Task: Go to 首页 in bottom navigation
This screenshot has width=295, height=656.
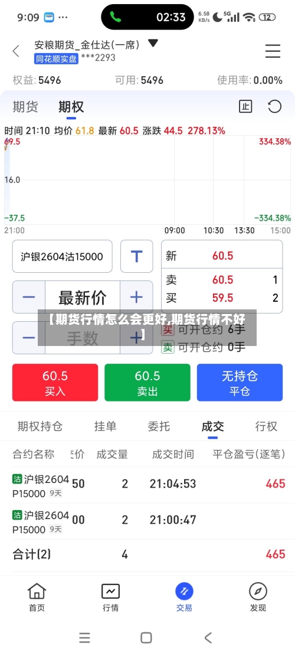Action: pyautogui.click(x=37, y=597)
